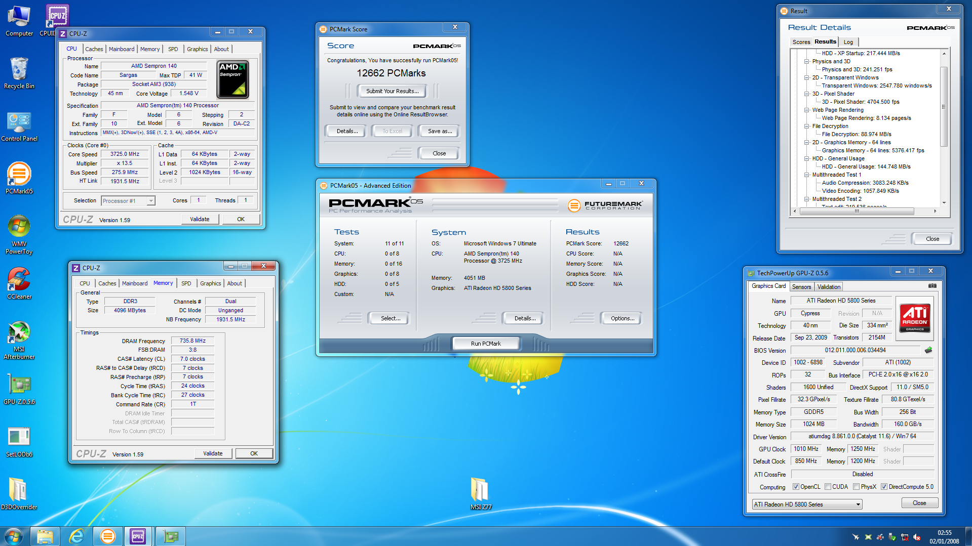Image resolution: width=972 pixels, height=546 pixels.
Task: Click the ATI Radeon logo in GPU-Z
Action: click(914, 318)
